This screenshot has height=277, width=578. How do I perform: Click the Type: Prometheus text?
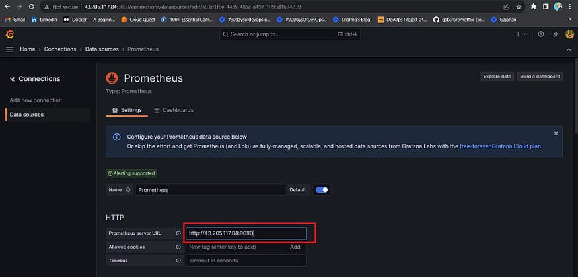pyautogui.click(x=129, y=91)
